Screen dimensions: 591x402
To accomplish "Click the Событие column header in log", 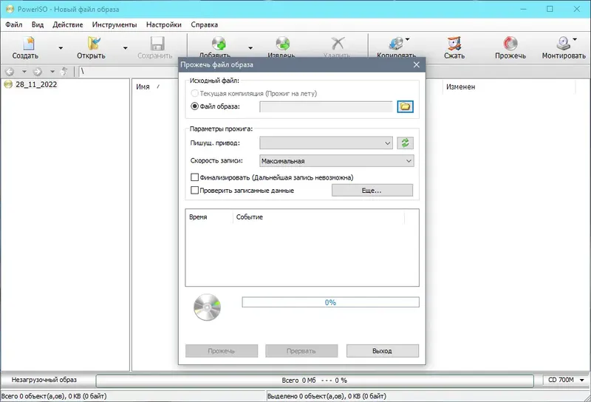I will point(249,217).
